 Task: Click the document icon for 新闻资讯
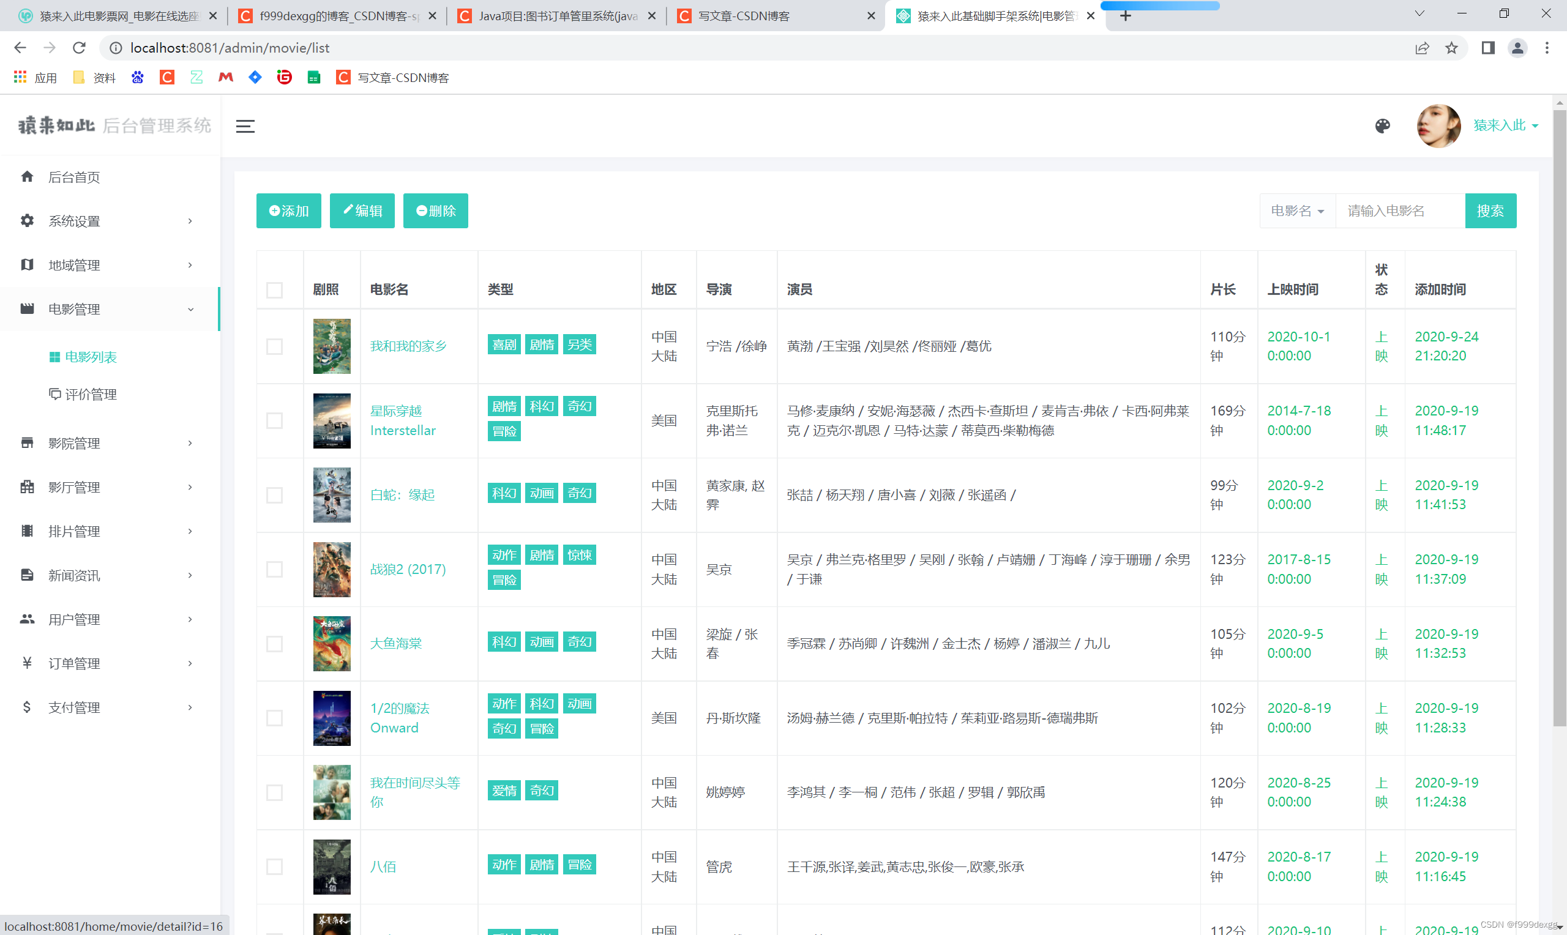click(x=27, y=575)
